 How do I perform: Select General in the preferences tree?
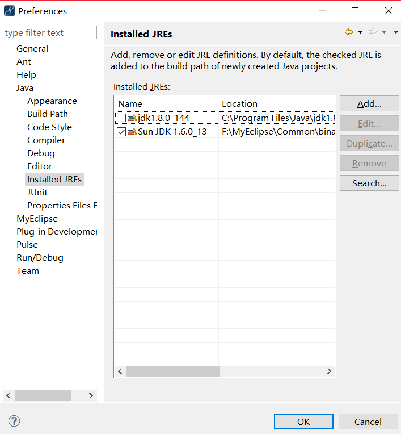[32, 49]
